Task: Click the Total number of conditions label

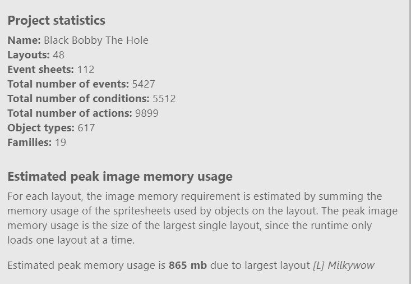Action: point(78,99)
